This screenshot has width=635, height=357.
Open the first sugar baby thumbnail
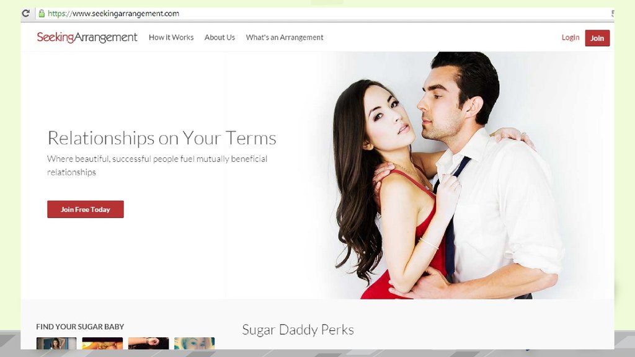point(56,343)
